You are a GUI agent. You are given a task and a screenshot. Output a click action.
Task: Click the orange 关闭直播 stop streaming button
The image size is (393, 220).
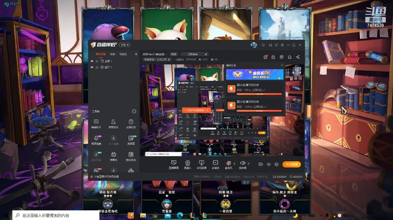tap(291, 164)
